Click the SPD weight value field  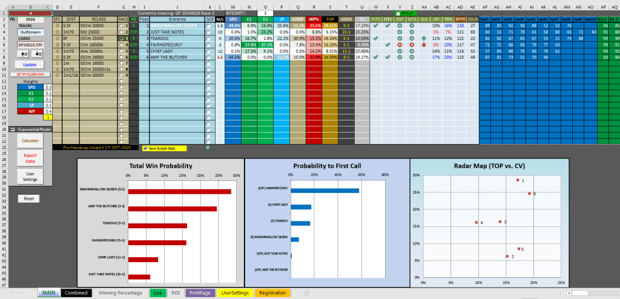tap(48, 88)
